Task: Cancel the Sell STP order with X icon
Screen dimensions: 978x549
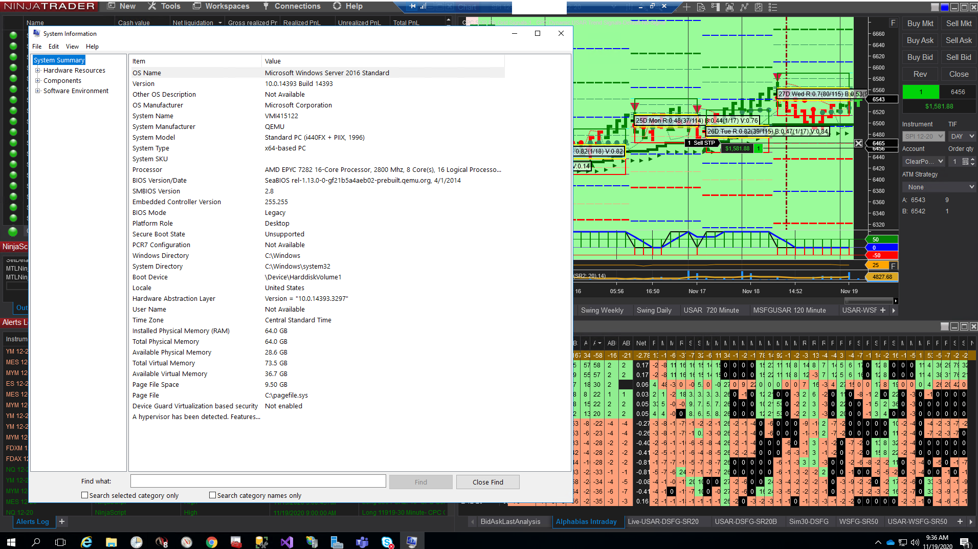Action: [x=859, y=143]
